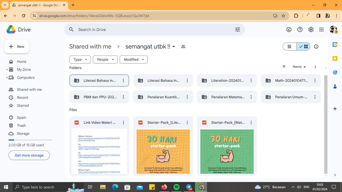Open more actions for Penalaran Matema folder

click(251, 97)
